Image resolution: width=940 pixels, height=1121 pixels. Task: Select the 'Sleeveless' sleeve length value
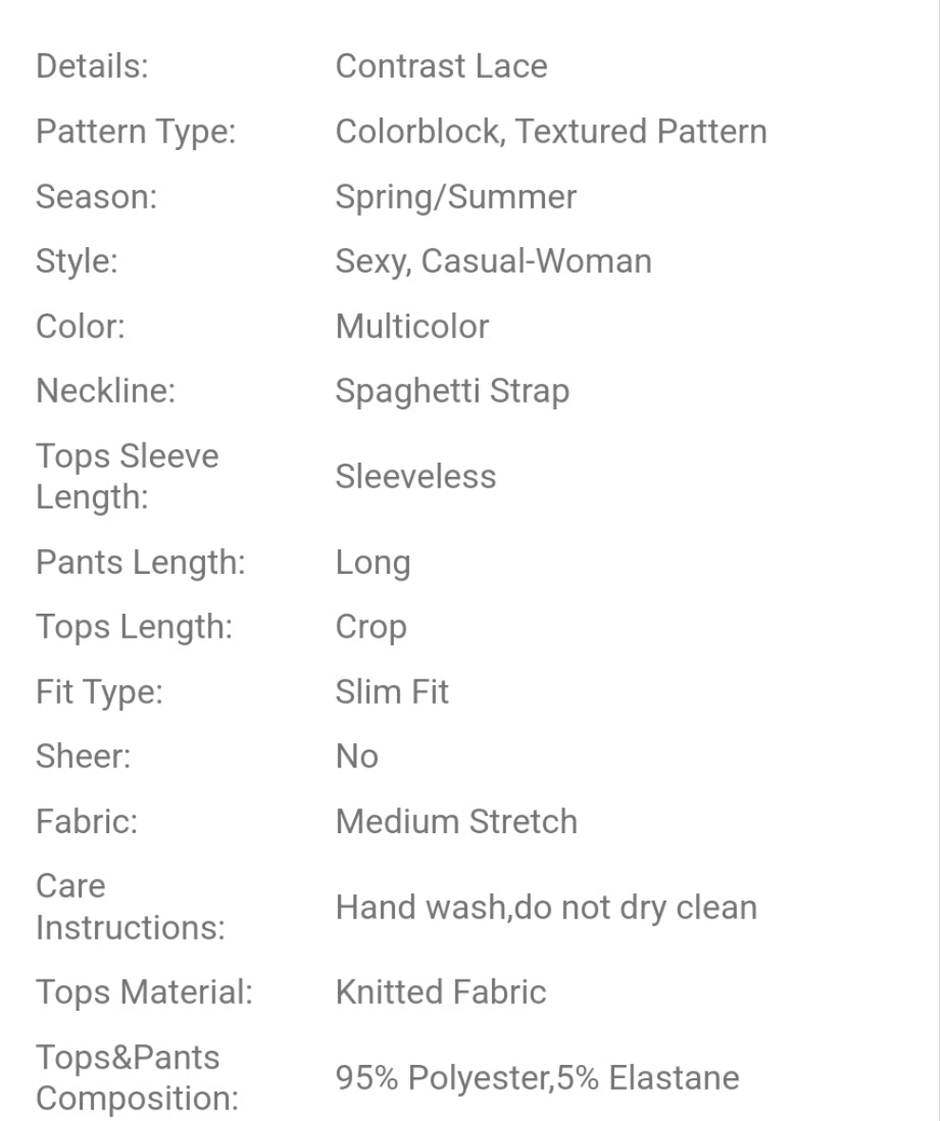tap(415, 476)
